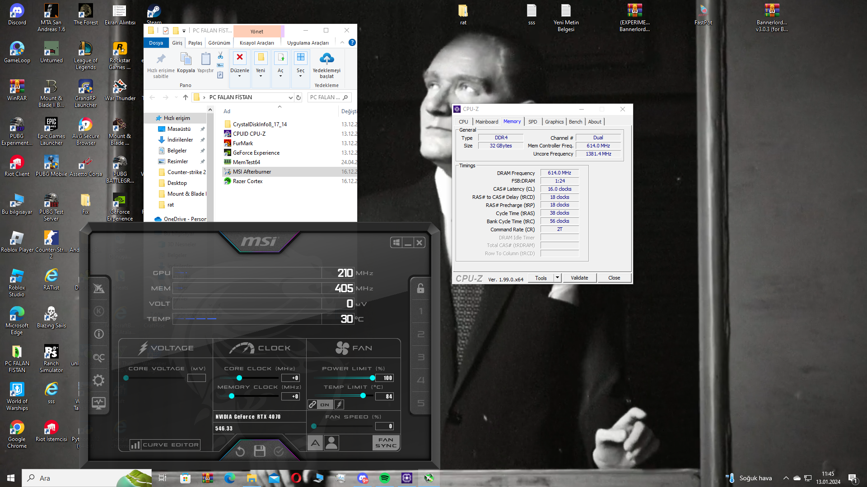
Task: Open the Curve Editor
Action: [165, 445]
